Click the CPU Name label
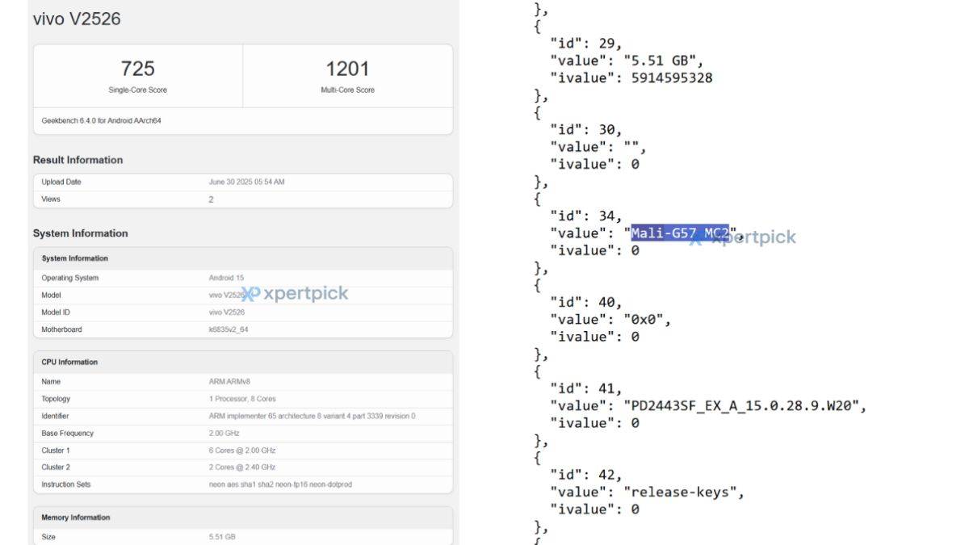 pyautogui.click(x=51, y=381)
